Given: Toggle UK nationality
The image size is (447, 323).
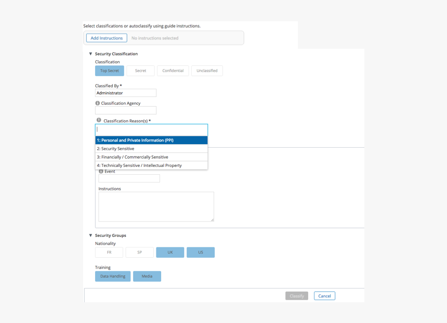Looking at the screenshot, I should click(x=170, y=252).
